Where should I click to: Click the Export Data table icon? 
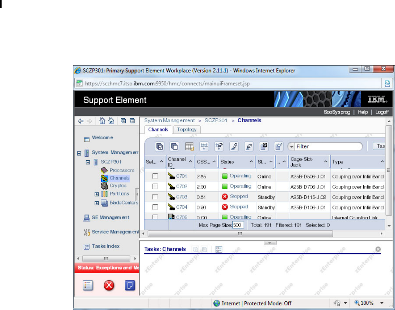click(189, 146)
